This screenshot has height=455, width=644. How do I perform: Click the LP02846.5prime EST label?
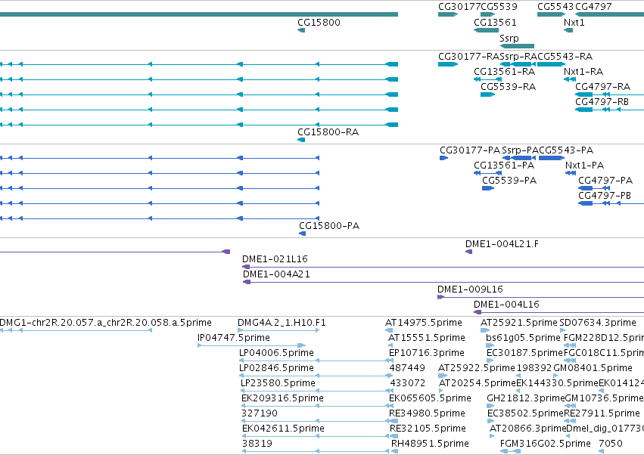[x=276, y=368]
